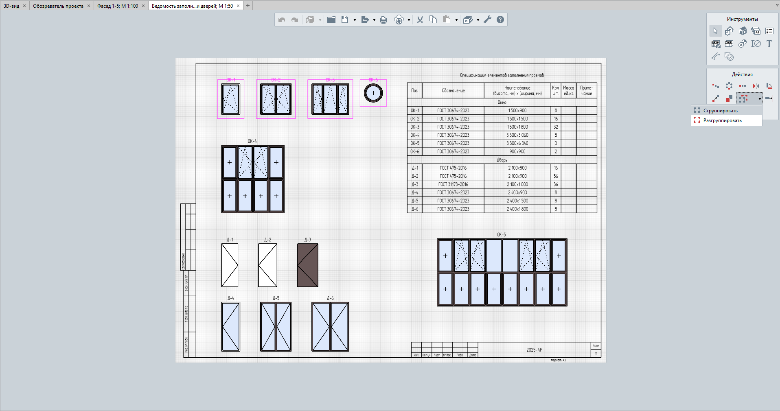This screenshot has width=780, height=411.
Task: Click the title Спецификация элементов заполнения проемов
Action: point(502,75)
